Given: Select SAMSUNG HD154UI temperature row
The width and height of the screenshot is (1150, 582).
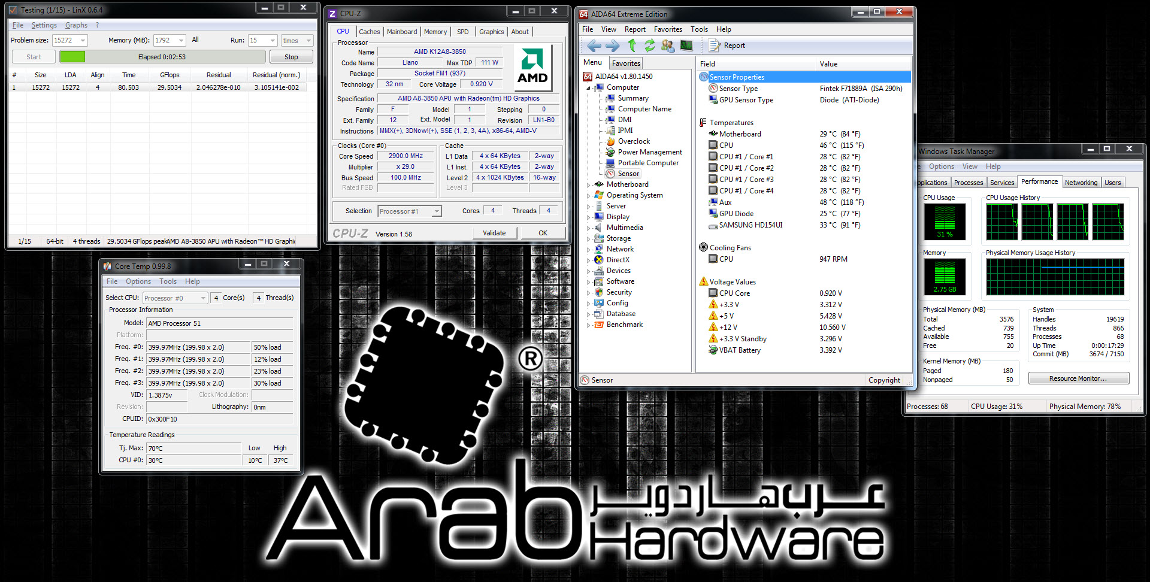Looking at the screenshot, I should point(804,225).
